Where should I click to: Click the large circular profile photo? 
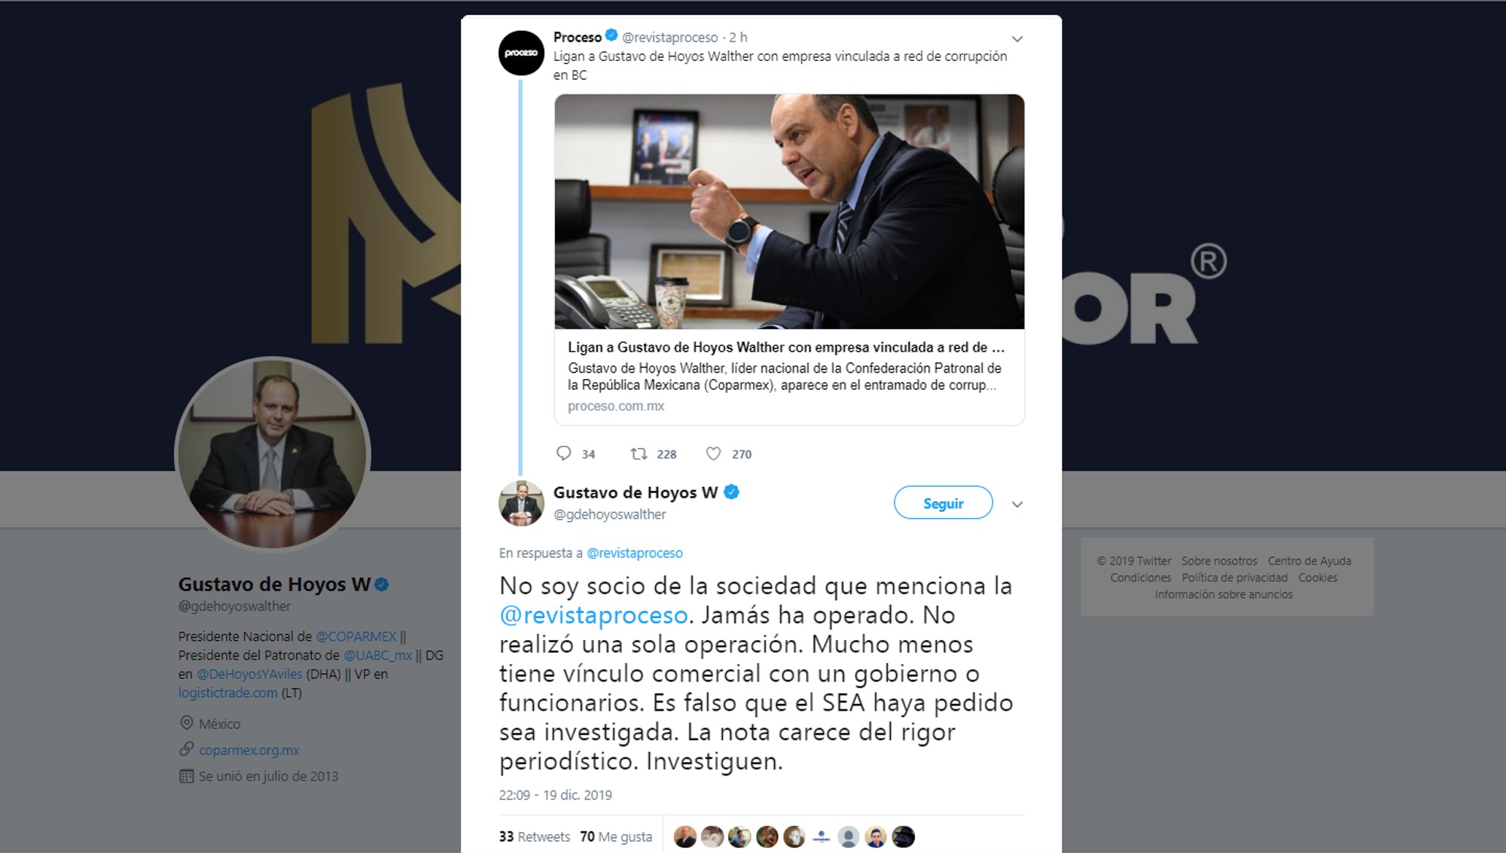[x=273, y=454]
